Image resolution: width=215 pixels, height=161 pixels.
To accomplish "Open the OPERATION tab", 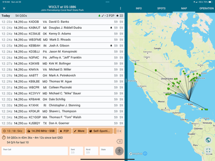I will coord(206,8).
